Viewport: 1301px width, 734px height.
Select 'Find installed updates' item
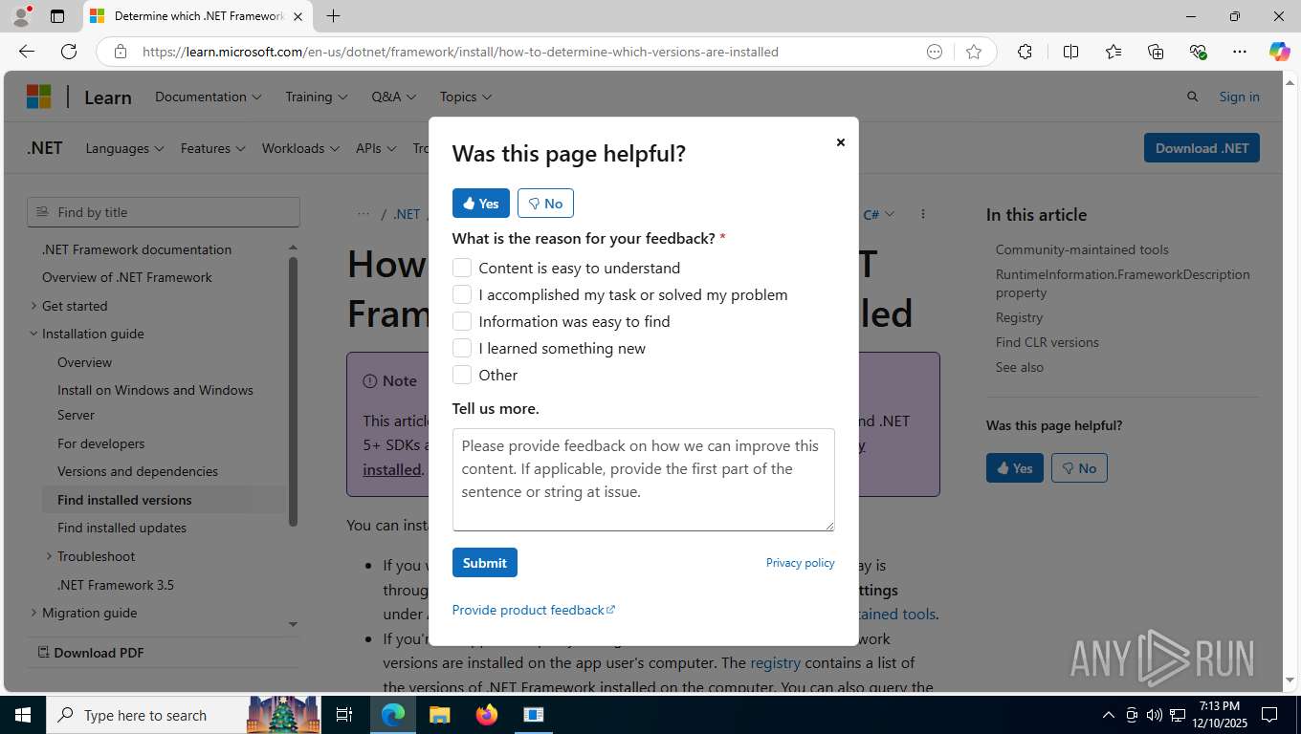point(121,528)
